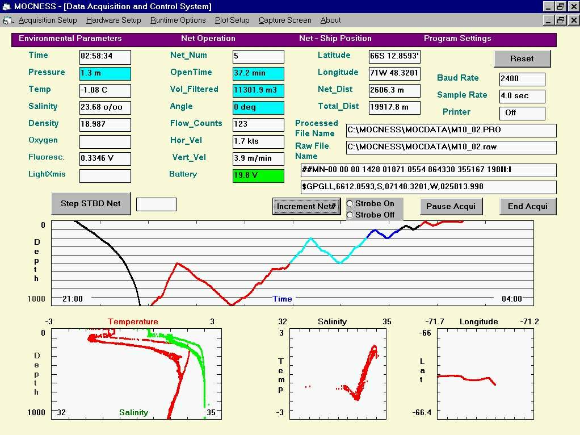Click the Environmental Parameters header

[70, 39]
